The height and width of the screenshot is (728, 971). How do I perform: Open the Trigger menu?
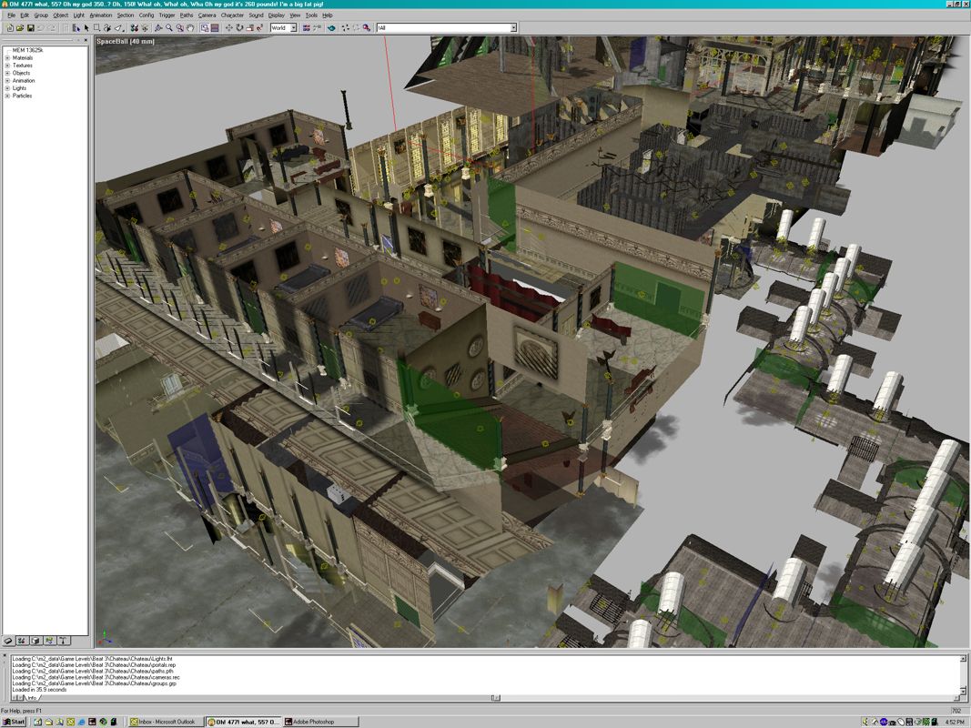click(167, 15)
